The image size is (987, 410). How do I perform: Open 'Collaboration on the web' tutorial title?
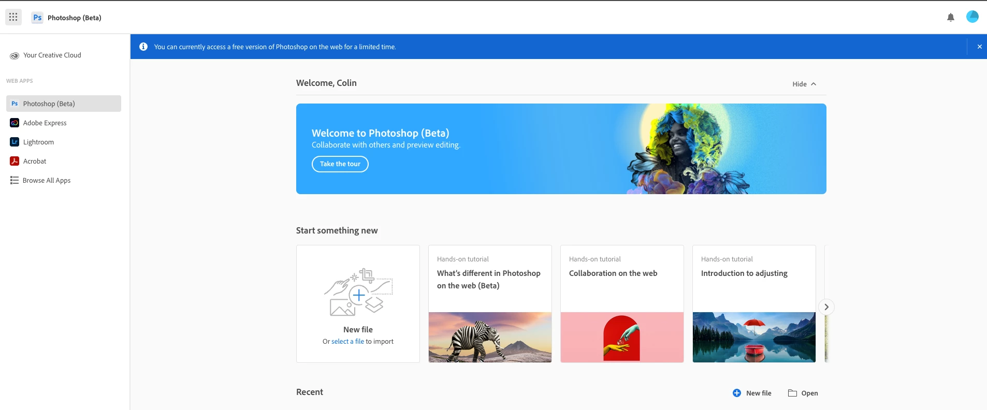tap(613, 273)
